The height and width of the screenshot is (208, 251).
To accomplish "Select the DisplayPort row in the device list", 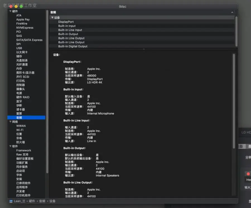I will click(142, 22).
